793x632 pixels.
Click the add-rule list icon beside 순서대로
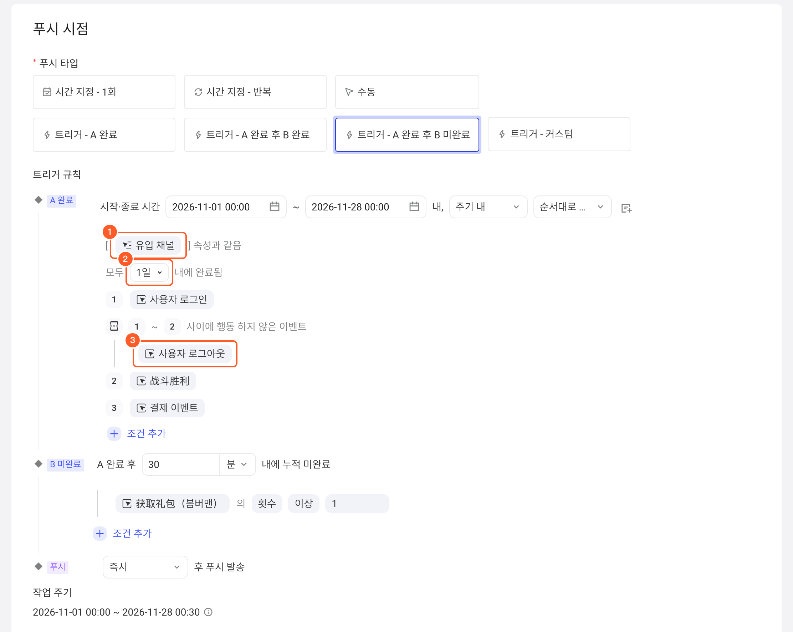pos(626,208)
